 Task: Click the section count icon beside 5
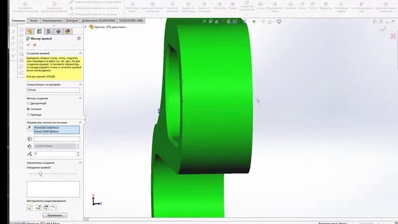29,154
